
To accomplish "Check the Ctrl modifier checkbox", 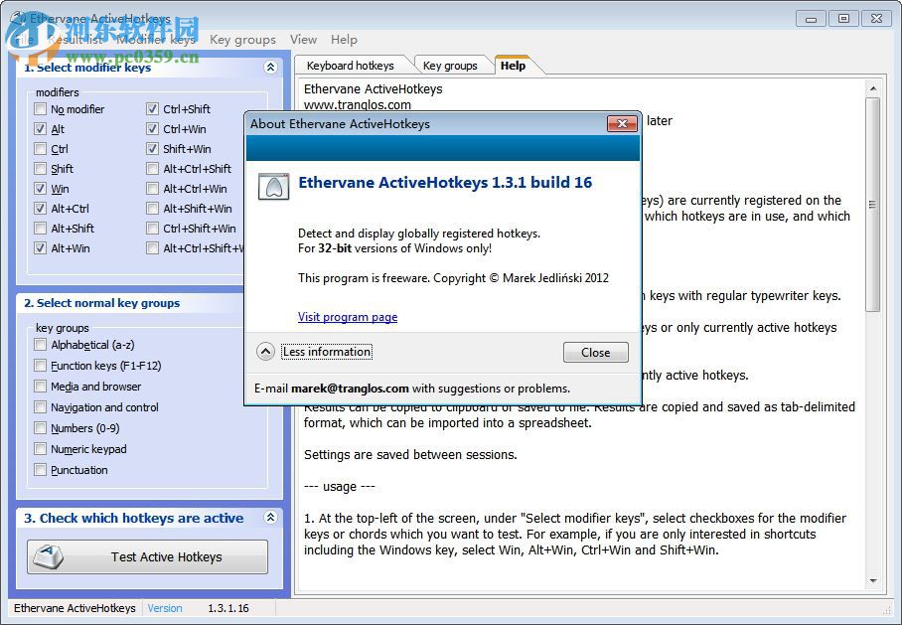I will 41,148.
